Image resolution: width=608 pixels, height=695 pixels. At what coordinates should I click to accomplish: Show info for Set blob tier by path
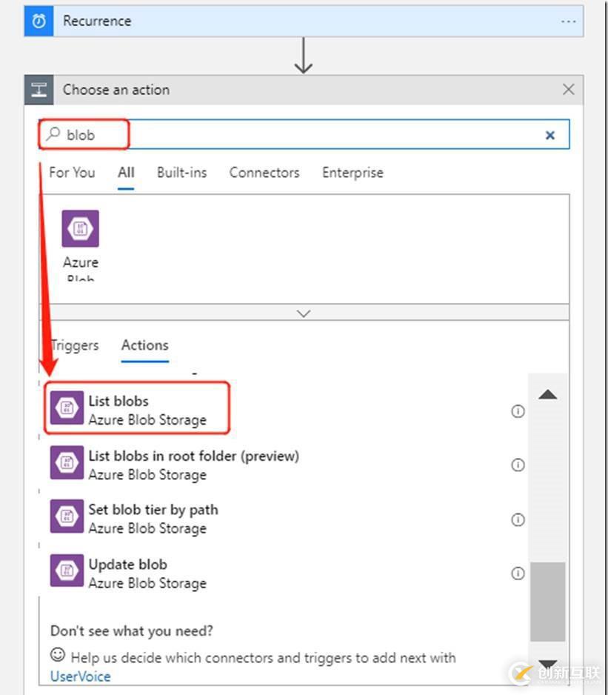[518, 519]
